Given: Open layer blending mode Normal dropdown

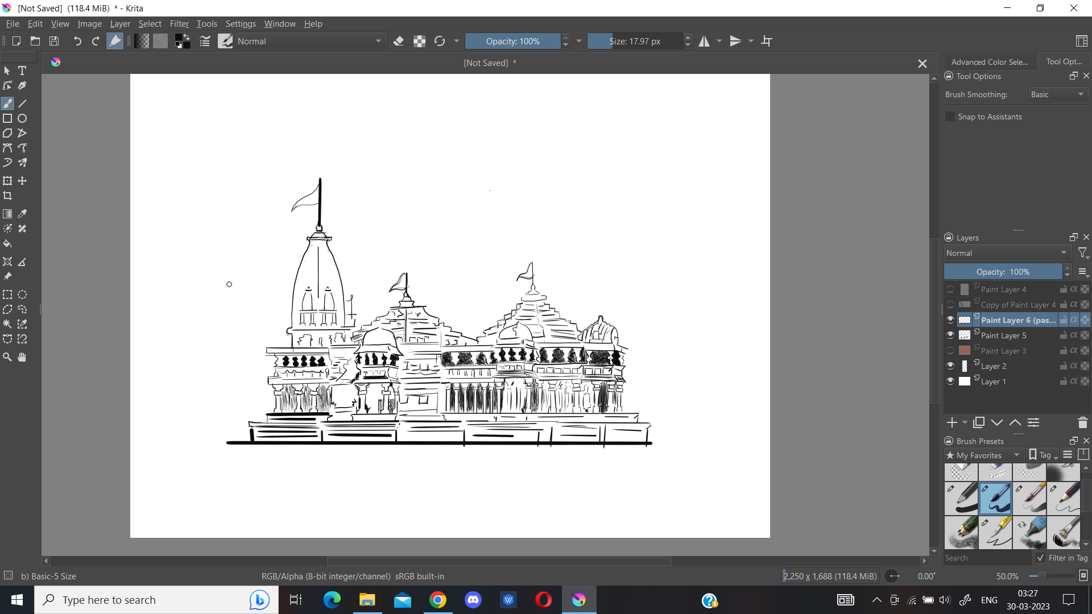Looking at the screenshot, I should 1007,253.
